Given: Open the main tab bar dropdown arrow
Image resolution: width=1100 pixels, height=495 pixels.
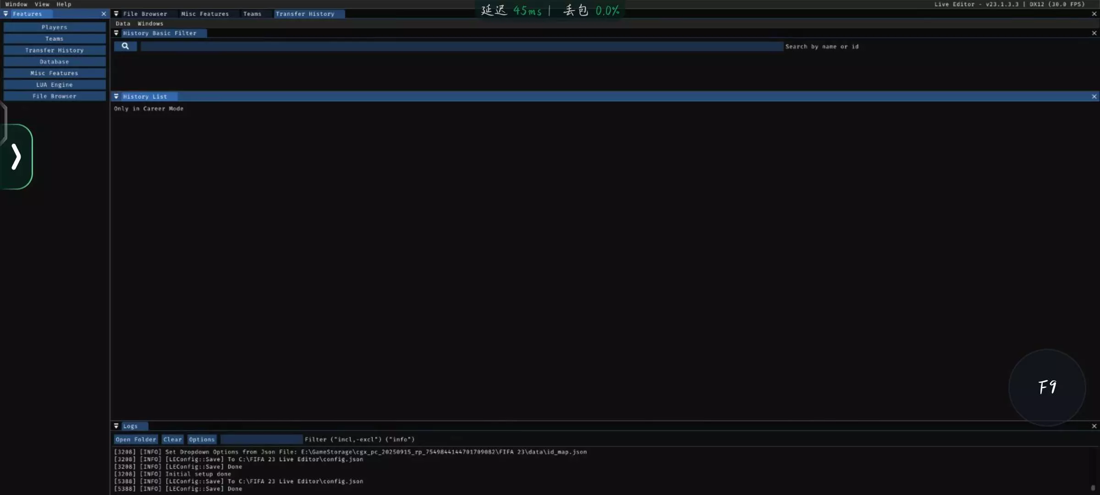Looking at the screenshot, I should coord(116,14).
